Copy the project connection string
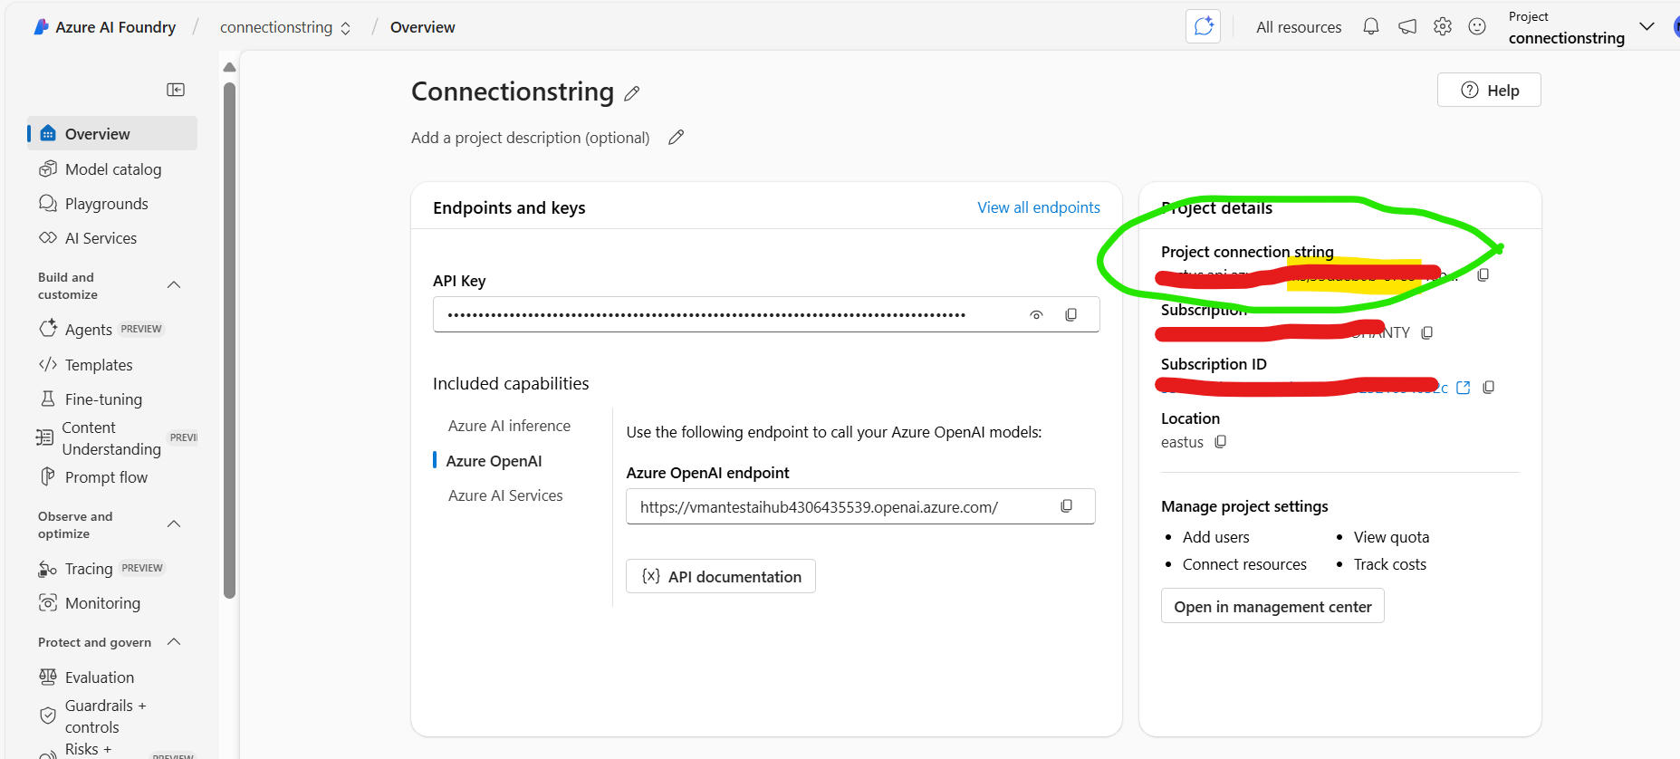 tap(1483, 274)
